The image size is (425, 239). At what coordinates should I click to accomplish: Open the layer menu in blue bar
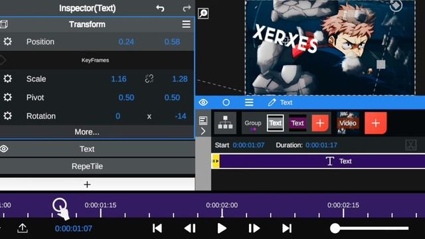249,102
